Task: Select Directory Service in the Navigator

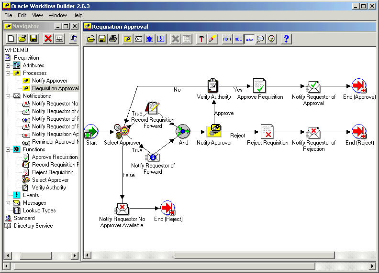Action: click(x=33, y=226)
